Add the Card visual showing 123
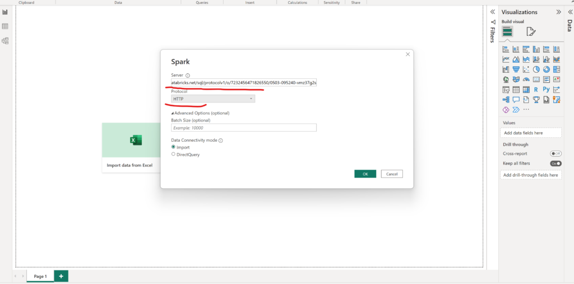 tap(536, 80)
